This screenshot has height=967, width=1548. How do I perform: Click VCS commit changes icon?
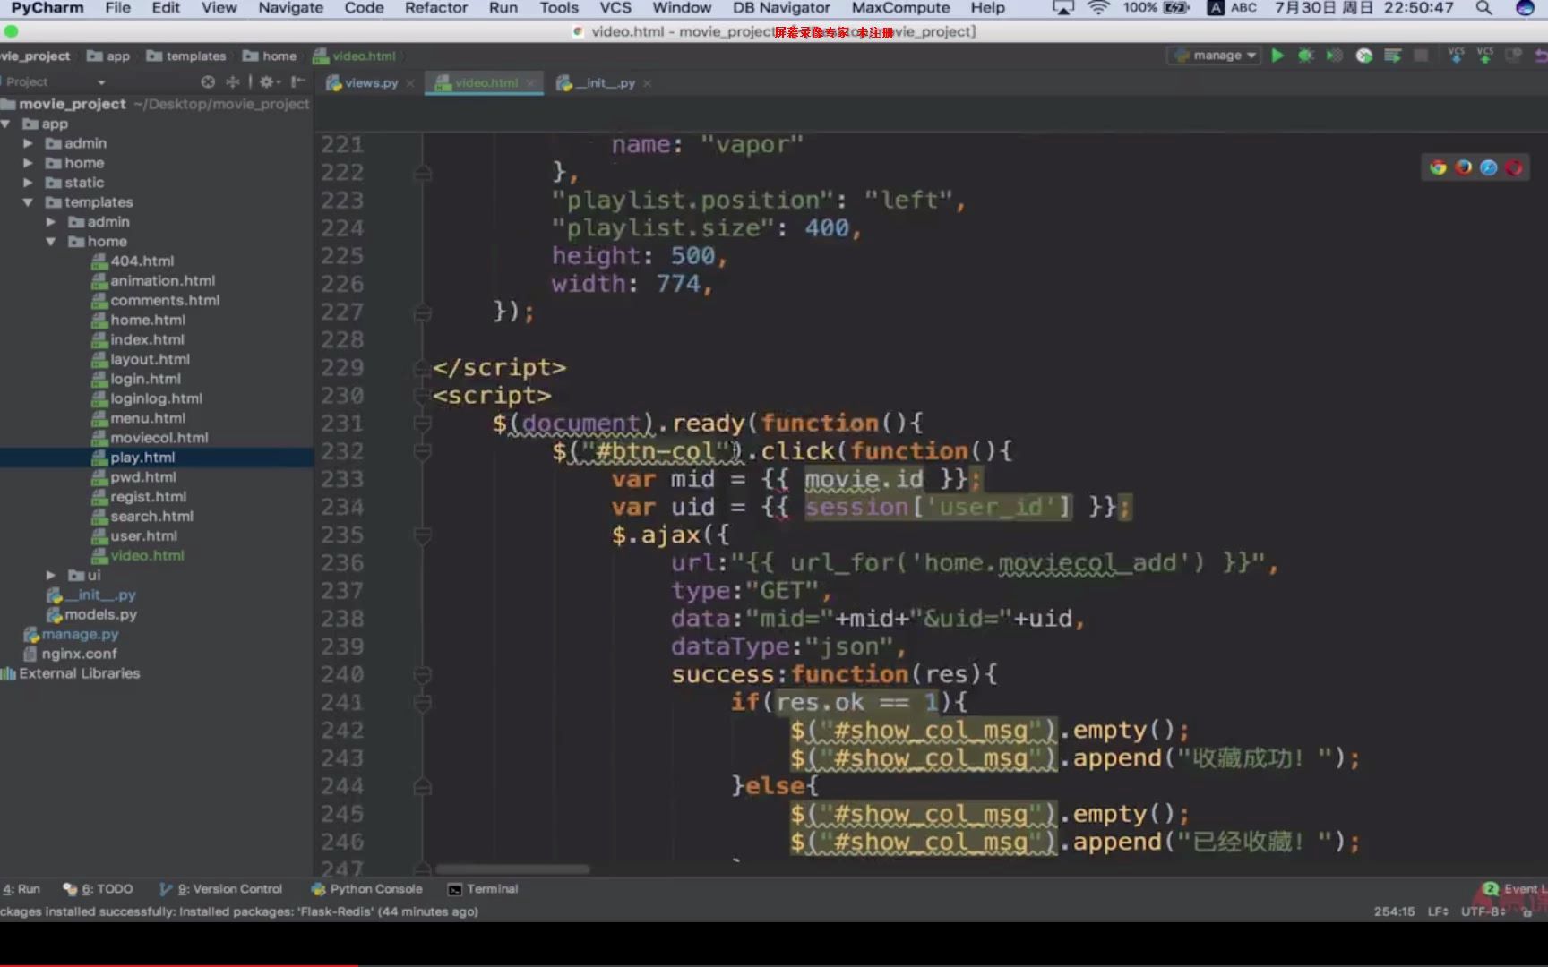pos(1484,56)
